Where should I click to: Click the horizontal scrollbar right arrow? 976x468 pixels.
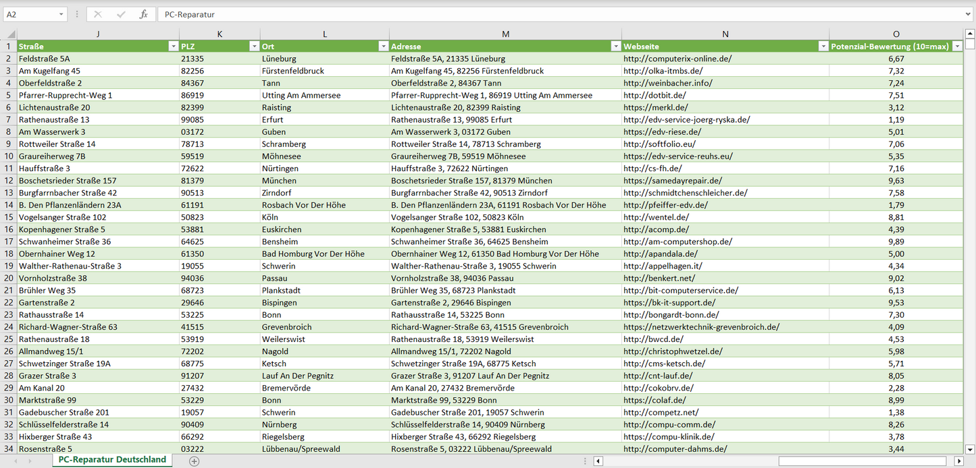tap(958, 461)
